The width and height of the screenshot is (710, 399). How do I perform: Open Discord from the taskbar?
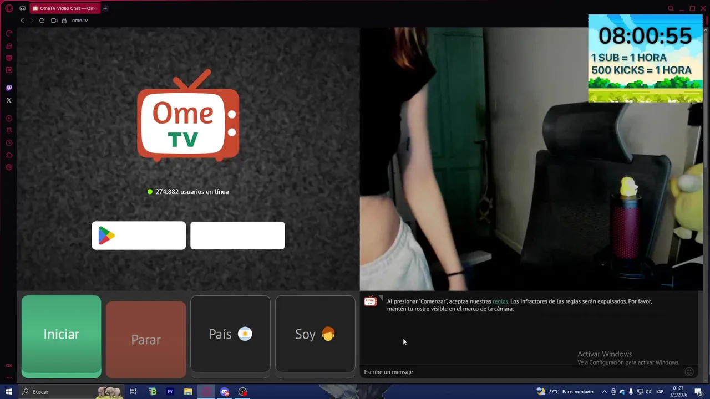(225, 392)
